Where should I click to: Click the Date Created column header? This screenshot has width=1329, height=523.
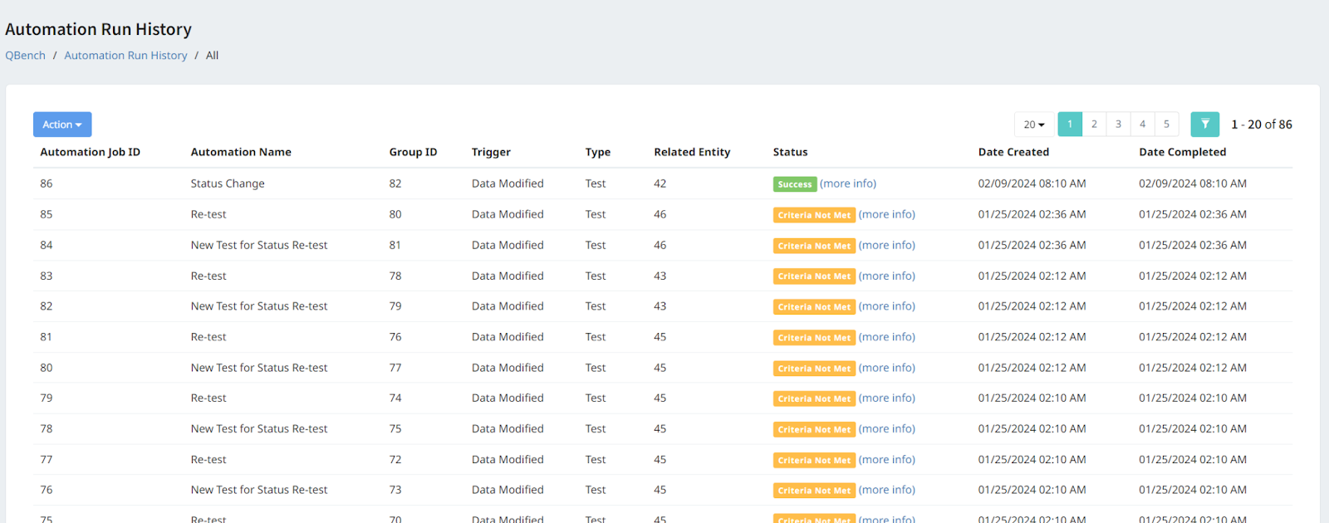click(1013, 152)
